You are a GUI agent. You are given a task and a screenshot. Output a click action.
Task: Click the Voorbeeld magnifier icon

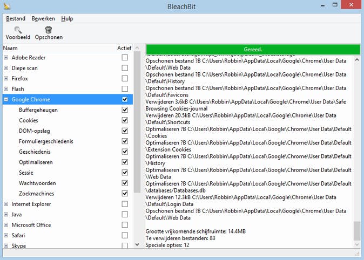[x=18, y=30]
